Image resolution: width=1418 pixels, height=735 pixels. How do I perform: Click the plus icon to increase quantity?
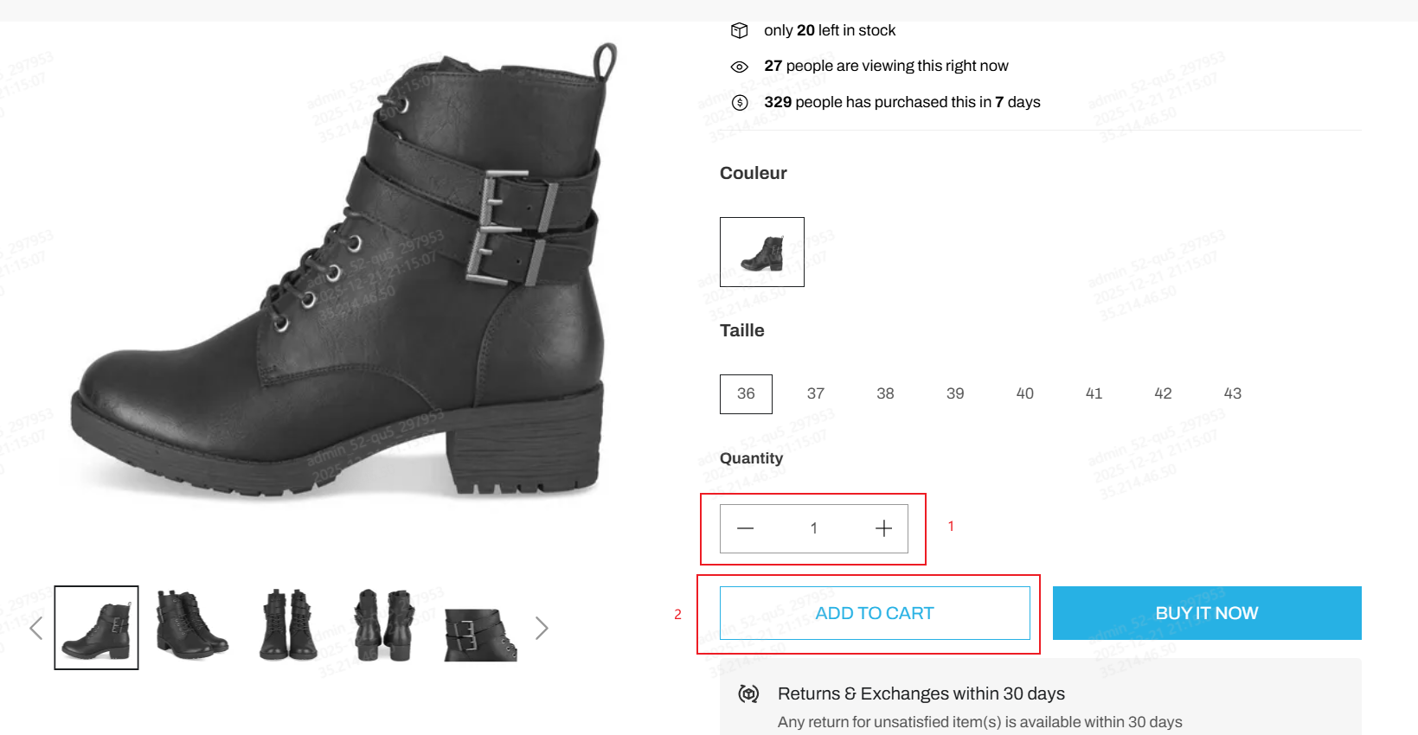point(883,528)
